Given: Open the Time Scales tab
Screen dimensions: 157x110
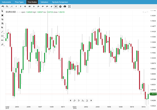Looking at the screenshot, I should coord(32,2).
